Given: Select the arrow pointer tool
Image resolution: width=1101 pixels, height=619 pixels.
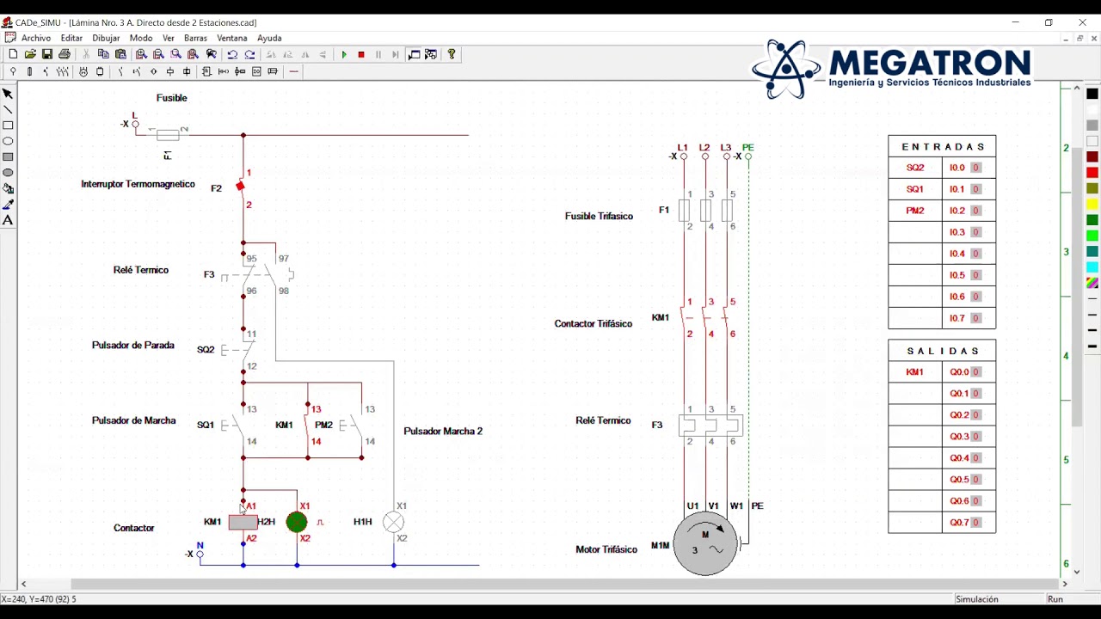Looking at the screenshot, I should [x=8, y=94].
